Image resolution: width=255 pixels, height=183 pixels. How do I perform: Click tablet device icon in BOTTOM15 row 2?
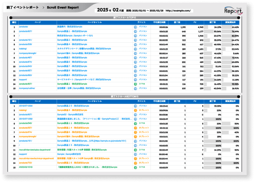(x=135, y=110)
